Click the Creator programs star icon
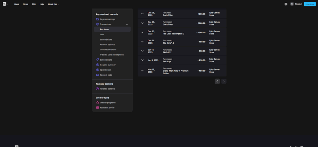318x147 pixels. pyautogui.click(x=97, y=103)
